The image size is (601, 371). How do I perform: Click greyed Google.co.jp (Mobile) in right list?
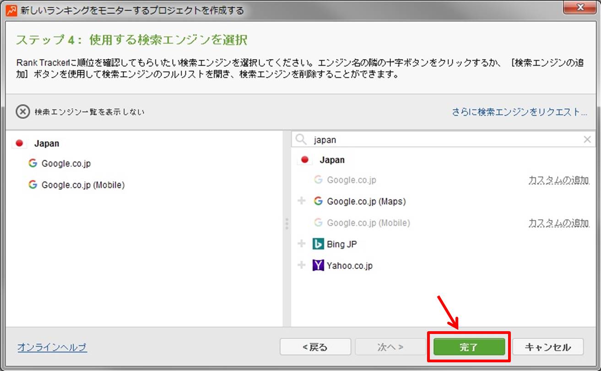[x=368, y=223]
